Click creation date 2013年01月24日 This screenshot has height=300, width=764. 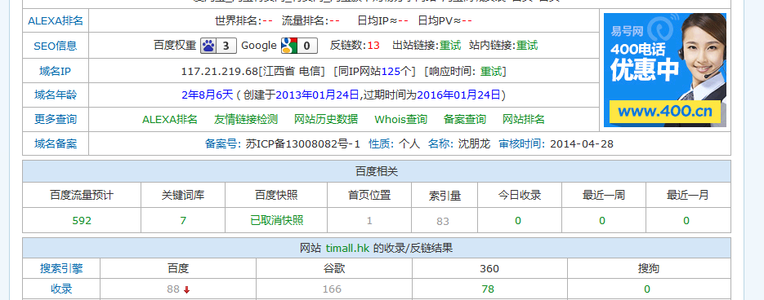[x=317, y=95]
